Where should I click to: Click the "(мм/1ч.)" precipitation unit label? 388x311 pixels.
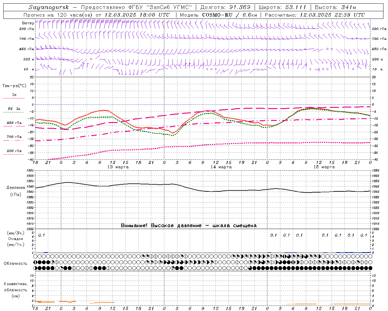[x=16, y=244]
